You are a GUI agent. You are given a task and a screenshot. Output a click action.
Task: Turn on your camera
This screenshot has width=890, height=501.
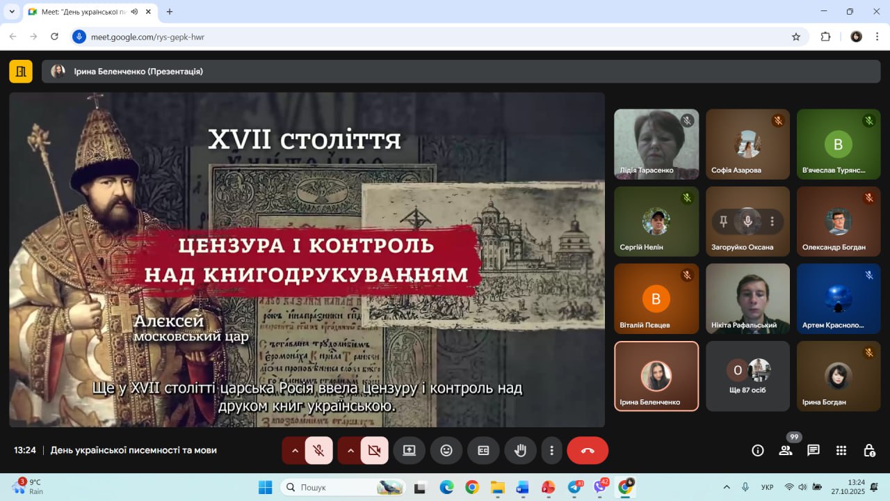coord(374,450)
